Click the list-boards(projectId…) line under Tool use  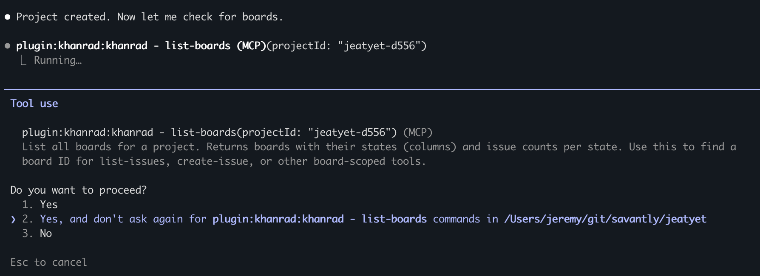click(209, 132)
